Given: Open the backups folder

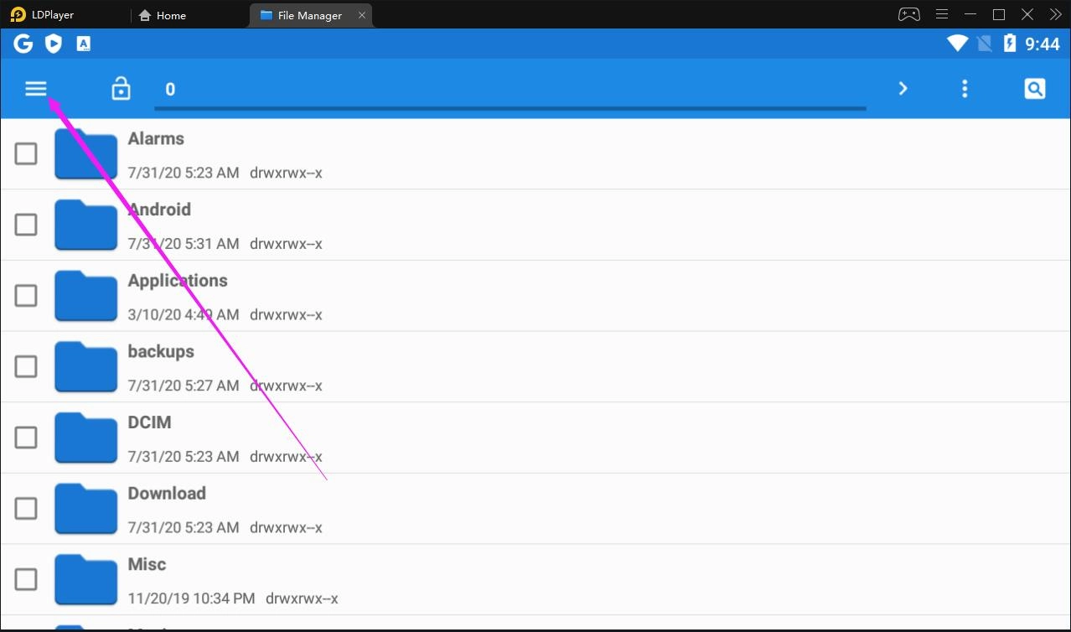Looking at the screenshot, I should coord(160,351).
